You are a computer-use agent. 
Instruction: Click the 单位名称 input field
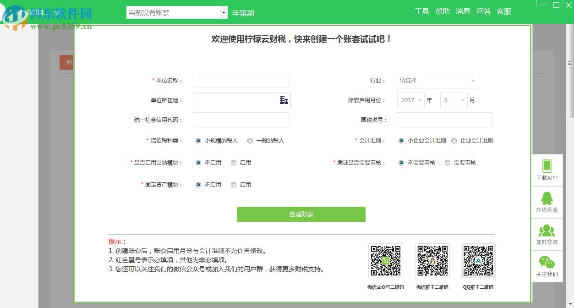241,80
